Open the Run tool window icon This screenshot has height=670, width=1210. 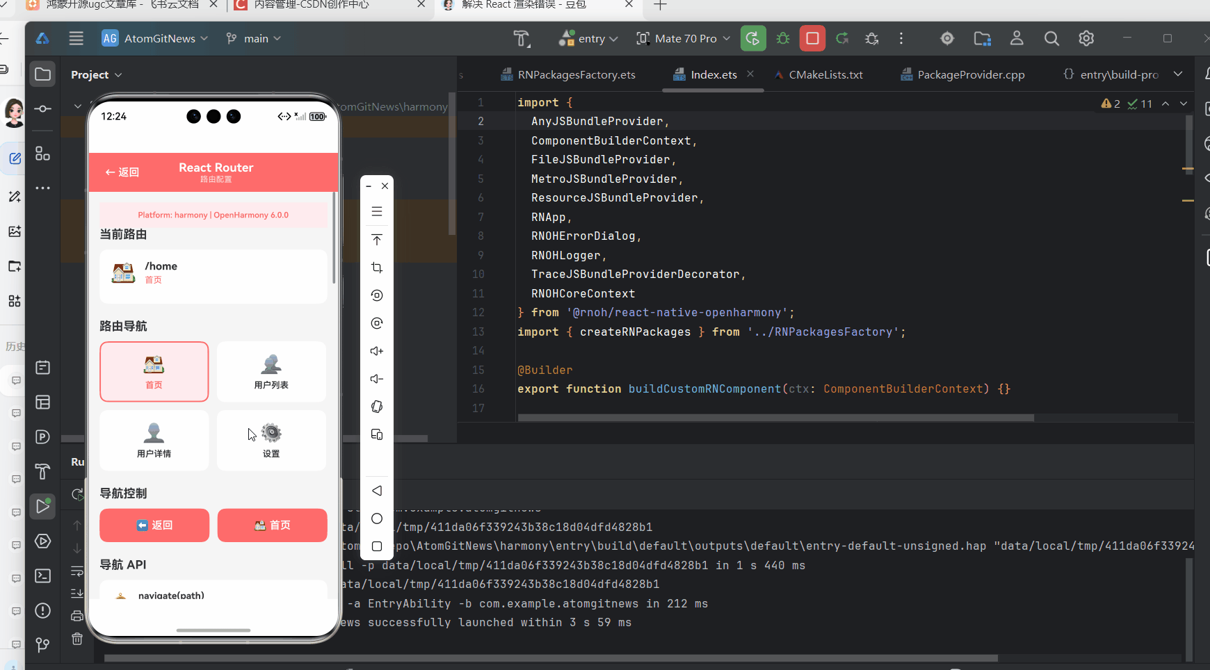(42, 505)
